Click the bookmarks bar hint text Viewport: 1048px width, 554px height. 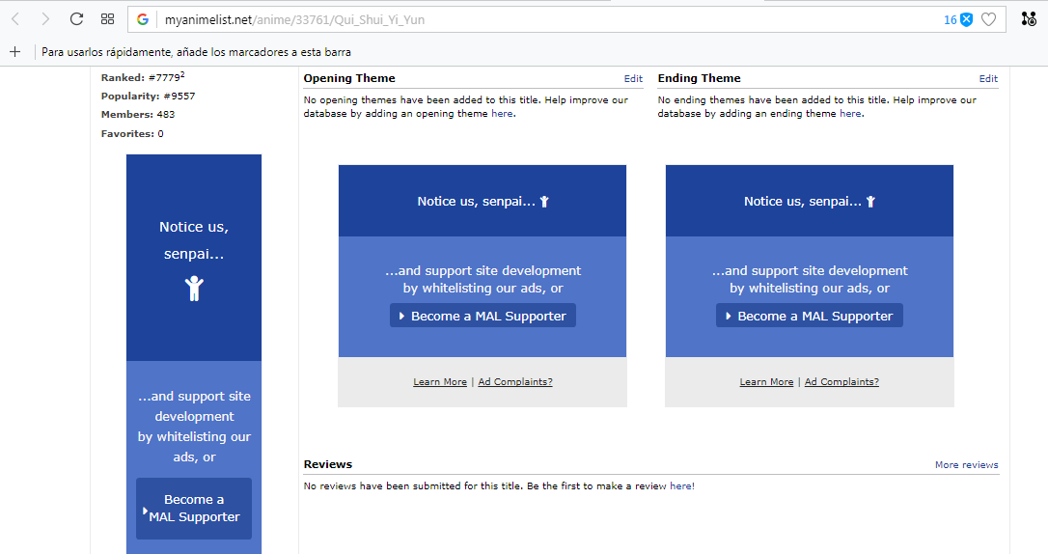click(x=196, y=52)
